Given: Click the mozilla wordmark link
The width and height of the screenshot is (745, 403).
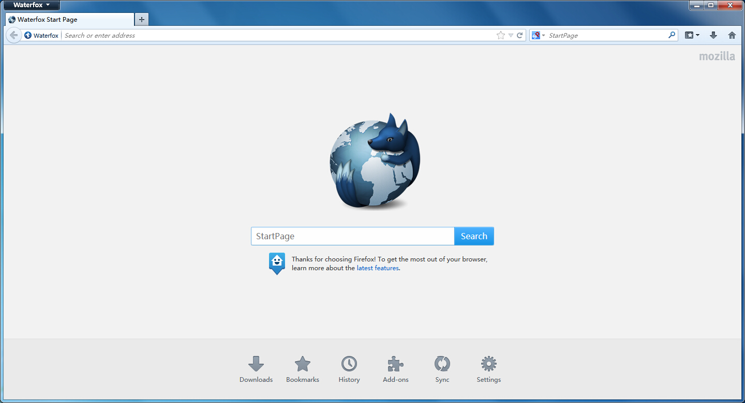Looking at the screenshot, I should point(717,56).
